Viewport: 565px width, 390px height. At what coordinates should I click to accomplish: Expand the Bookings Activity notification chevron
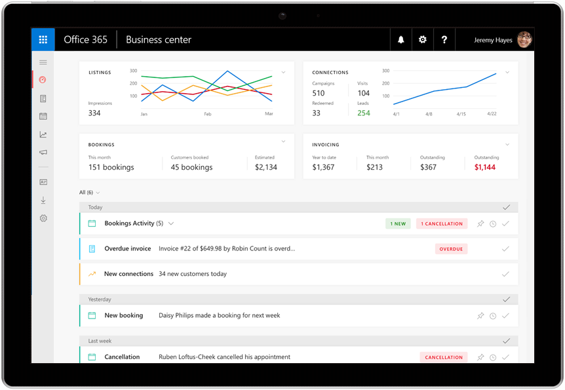coord(170,224)
